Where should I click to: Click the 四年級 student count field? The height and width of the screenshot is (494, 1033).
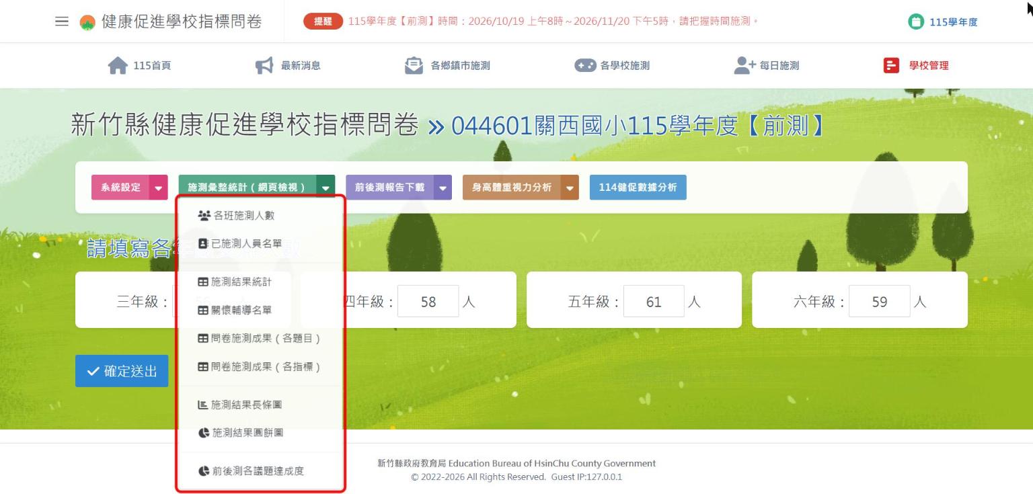click(428, 302)
